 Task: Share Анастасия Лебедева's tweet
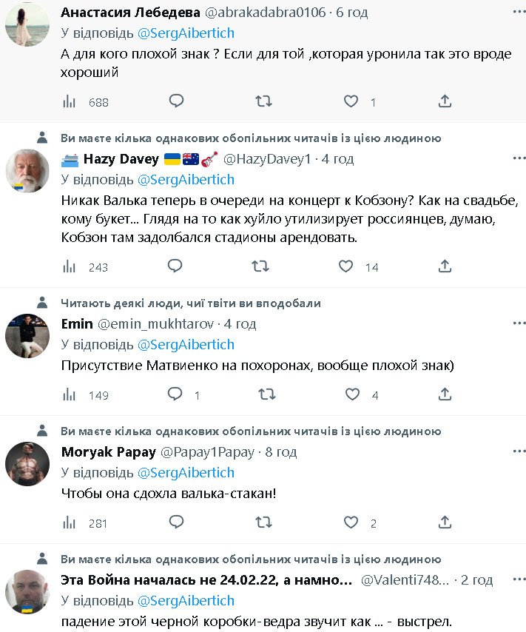coord(445,101)
